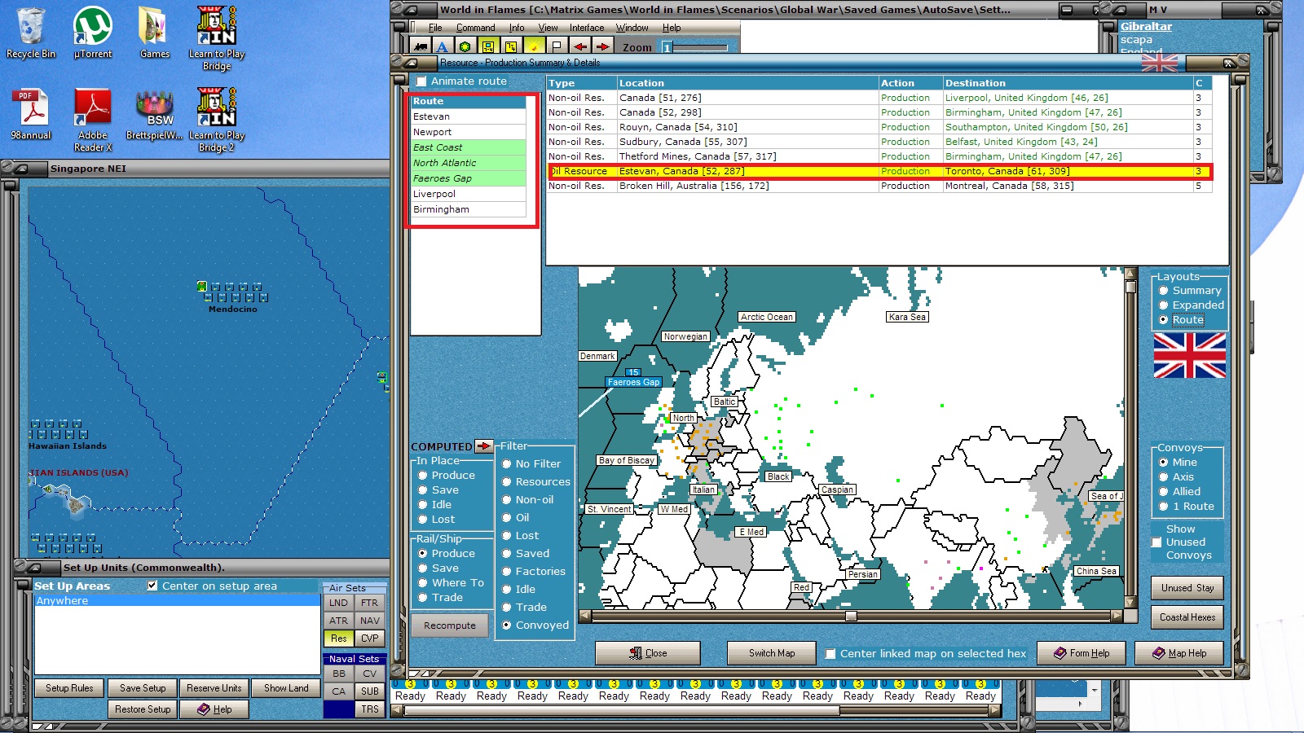This screenshot has width=1304, height=733.
Task: Uncheck Center on setup area
Action: point(152,586)
